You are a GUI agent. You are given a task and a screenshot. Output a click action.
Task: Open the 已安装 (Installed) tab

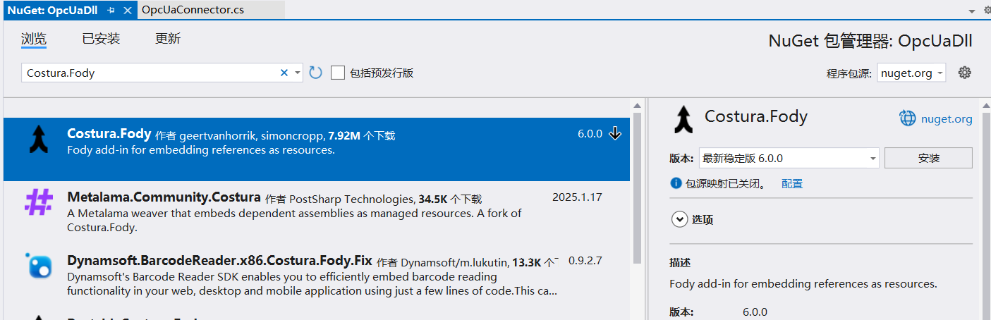(101, 39)
